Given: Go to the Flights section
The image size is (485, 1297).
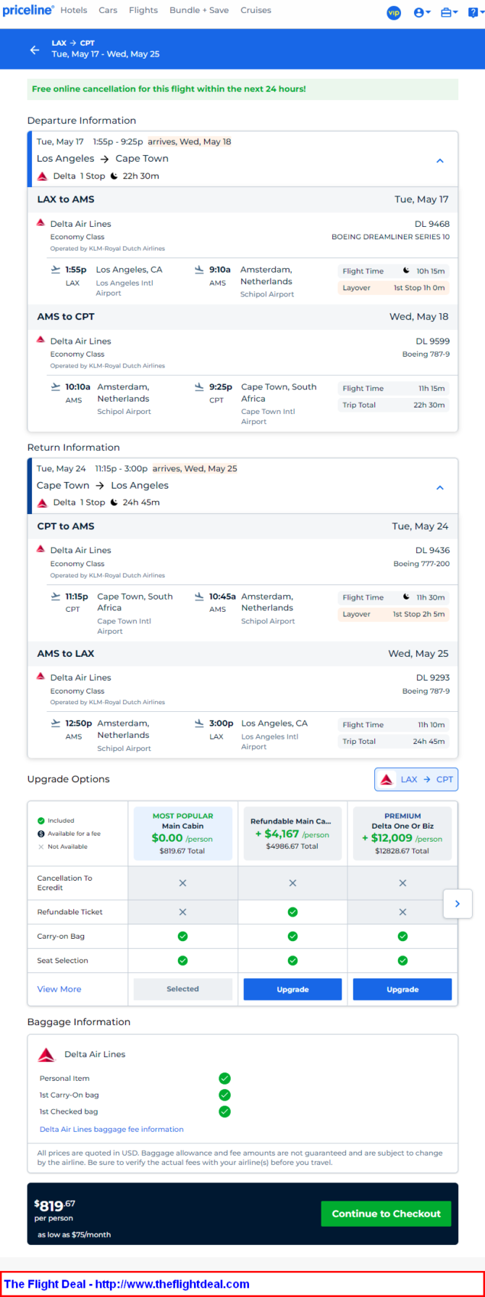Looking at the screenshot, I should click(x=143, y=10).
